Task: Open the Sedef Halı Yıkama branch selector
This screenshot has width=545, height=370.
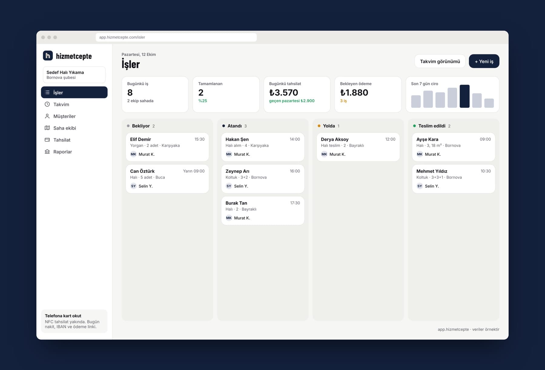Action: [74, 75]
